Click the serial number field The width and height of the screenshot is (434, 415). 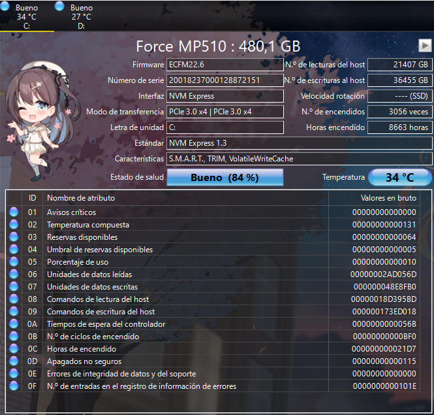[x=225, y=80]
